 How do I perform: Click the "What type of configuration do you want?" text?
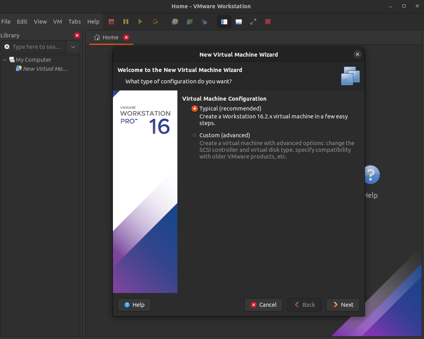point(179,81)
